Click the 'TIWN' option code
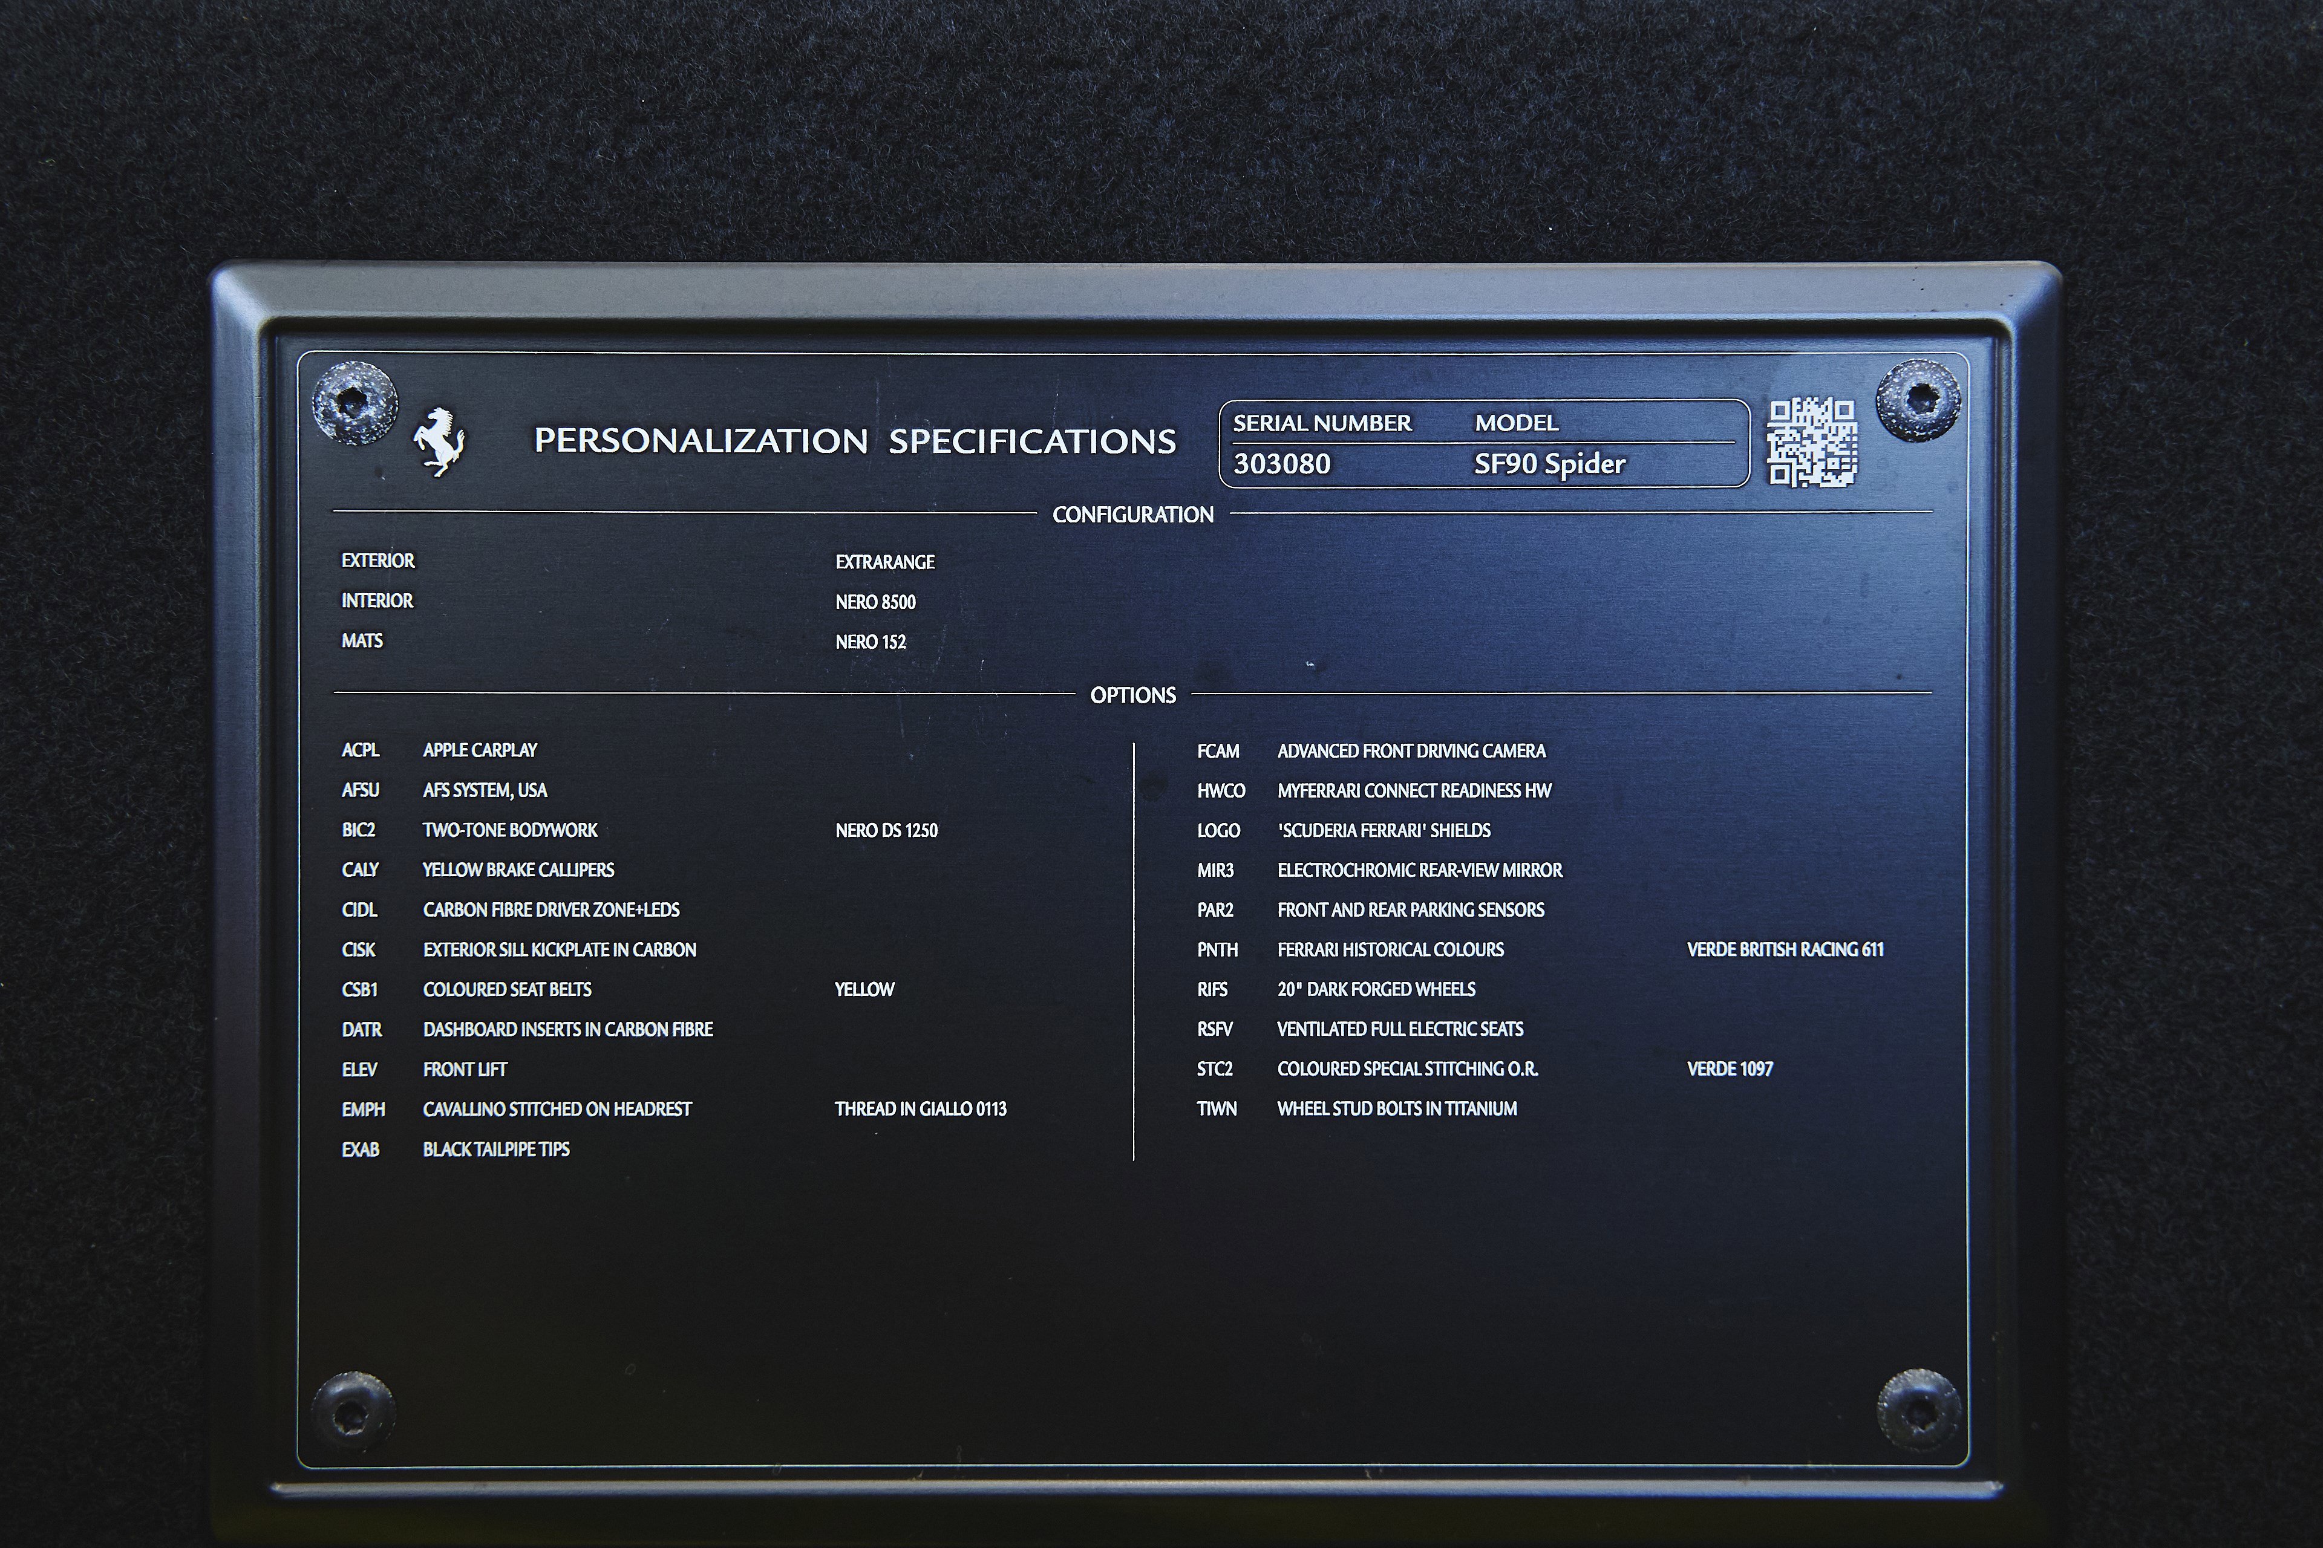Screen dimensions: 2323x1548 tap(1217, 1108)
